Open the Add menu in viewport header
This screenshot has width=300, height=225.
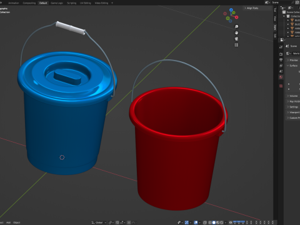tap(8, 222)
